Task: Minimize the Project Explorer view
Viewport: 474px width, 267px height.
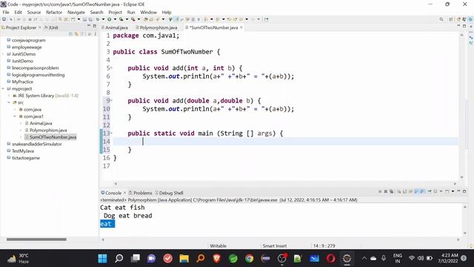Action: coord(89,26)
